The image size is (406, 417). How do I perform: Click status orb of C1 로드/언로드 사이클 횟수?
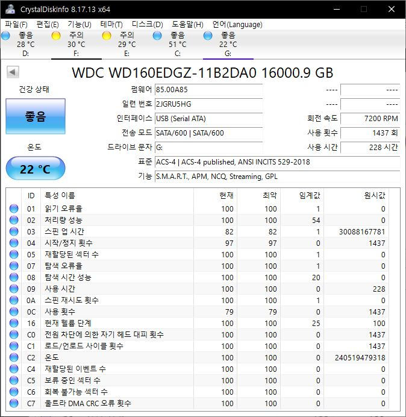[x=14, y=346]
